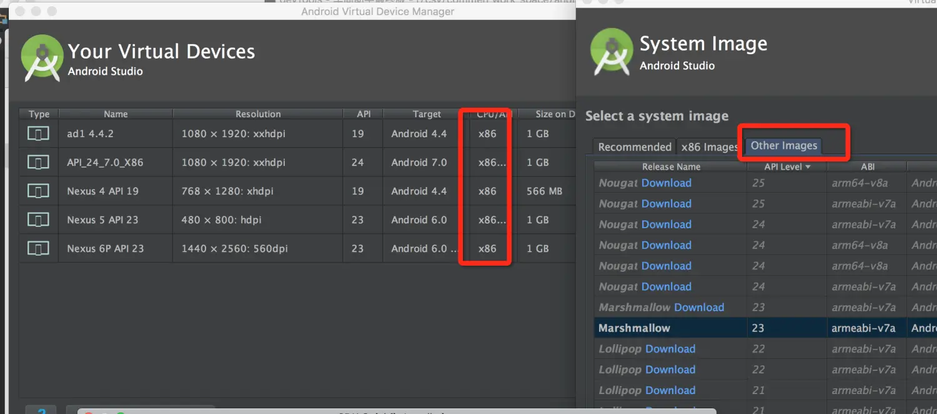937x414 pixels.
Task: Click the 1 GB size cell in the ad1 4.4.2 row
Action: (x=537, y=134)
